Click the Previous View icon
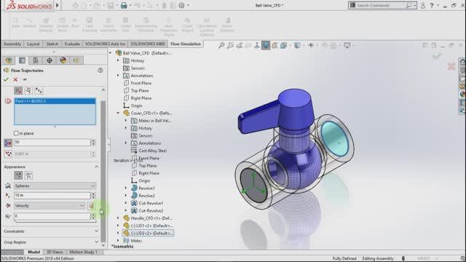Viewport: 466px width, 262px height. (x=240, y=45)
